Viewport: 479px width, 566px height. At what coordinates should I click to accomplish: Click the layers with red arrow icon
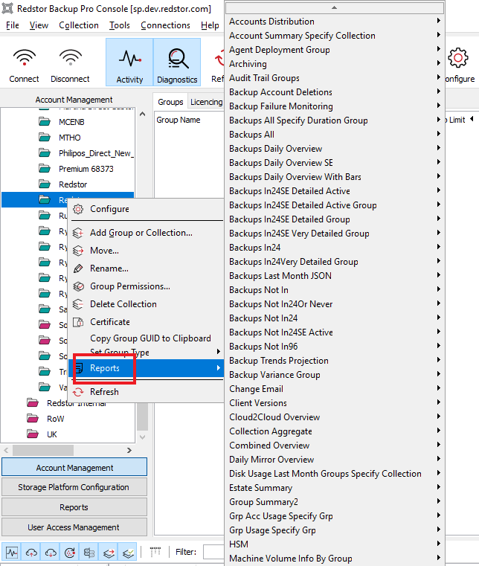point(109,553)
